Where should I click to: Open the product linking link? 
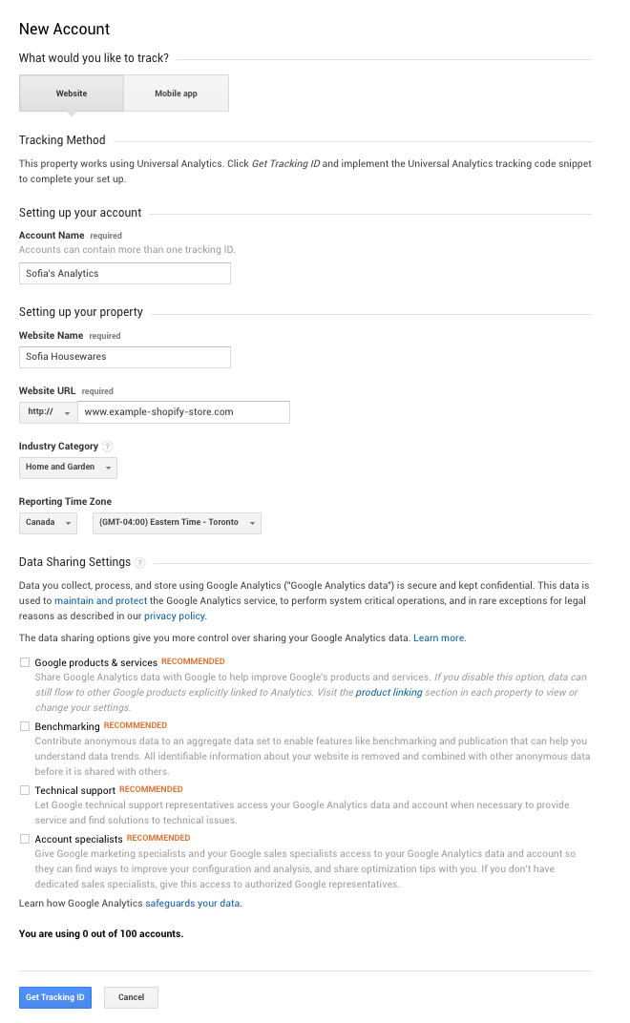click(388, 692)
